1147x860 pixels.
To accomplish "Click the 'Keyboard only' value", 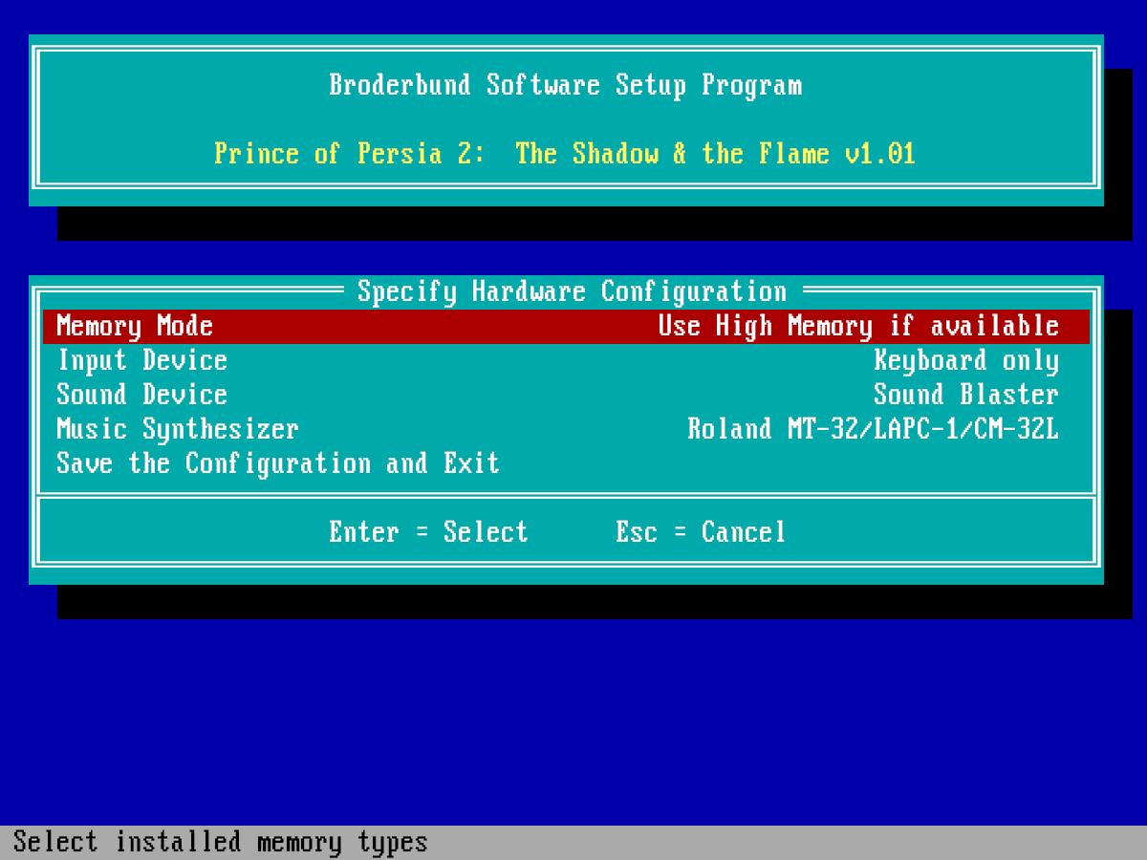I will click(x=966, y=361).
